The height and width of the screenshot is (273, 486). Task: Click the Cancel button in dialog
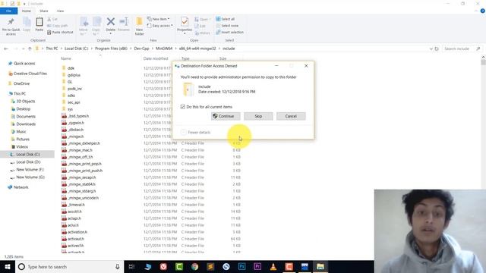291,116
